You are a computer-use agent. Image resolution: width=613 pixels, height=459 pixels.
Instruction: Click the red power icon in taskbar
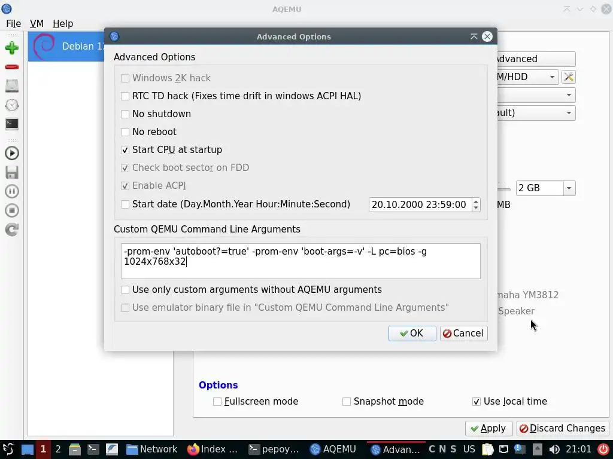point(603,449)
